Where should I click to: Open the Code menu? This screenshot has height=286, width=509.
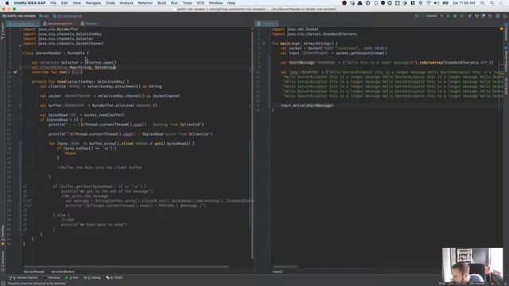[110, 3]
